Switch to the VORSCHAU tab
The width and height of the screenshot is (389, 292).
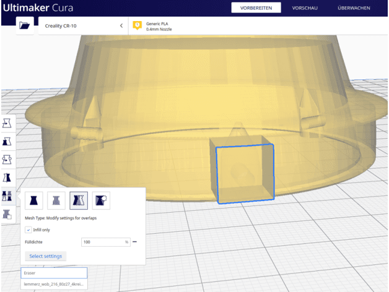305,8
